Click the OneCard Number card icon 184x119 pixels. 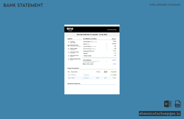pyautogui.click(x=69, y=46)
